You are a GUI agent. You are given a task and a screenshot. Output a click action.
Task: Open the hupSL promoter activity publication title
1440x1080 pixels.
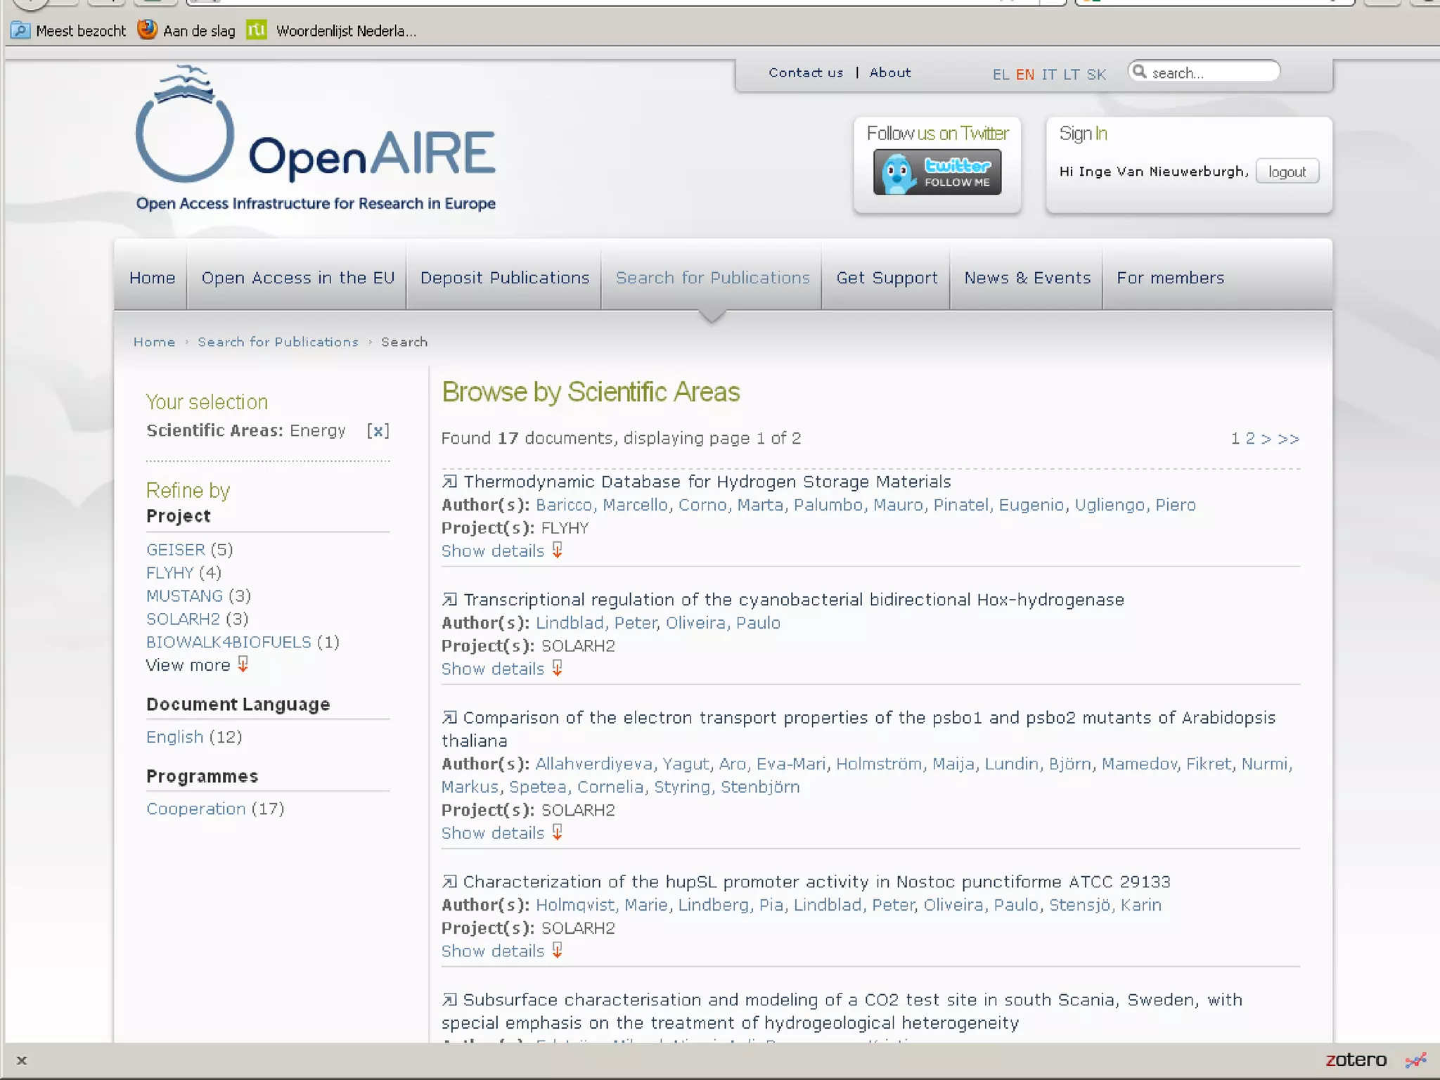pos(816,882)
